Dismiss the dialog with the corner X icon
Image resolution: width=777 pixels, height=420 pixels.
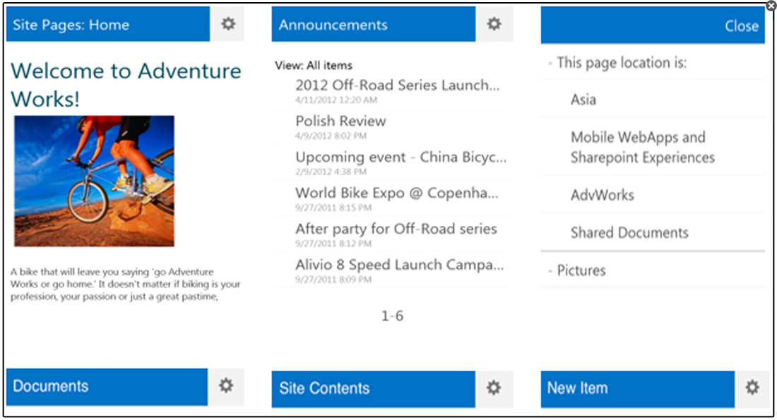[x=771, y=6]
